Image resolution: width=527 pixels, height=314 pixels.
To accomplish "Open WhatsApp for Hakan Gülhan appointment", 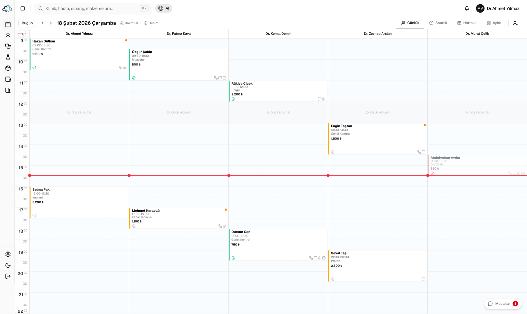I will click(x=125, y=67).
